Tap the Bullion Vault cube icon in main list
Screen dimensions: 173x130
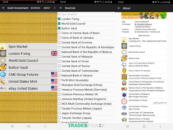(3, 67)
